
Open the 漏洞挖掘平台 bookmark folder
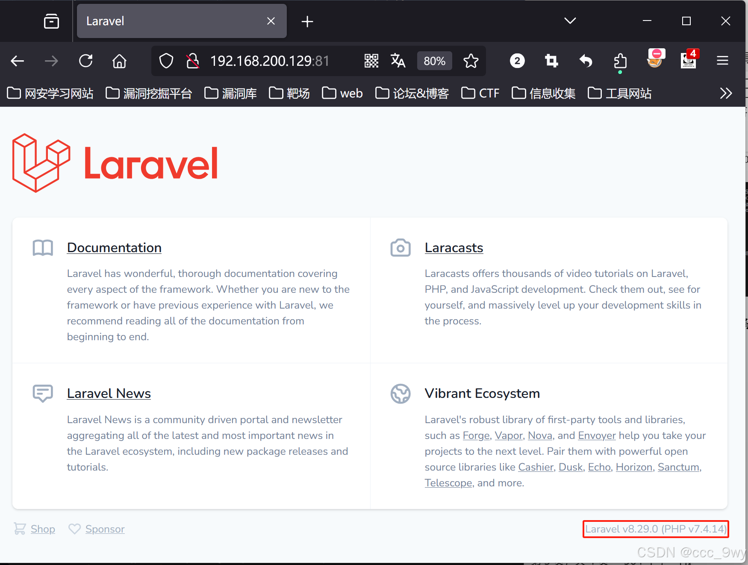(149, 93)
